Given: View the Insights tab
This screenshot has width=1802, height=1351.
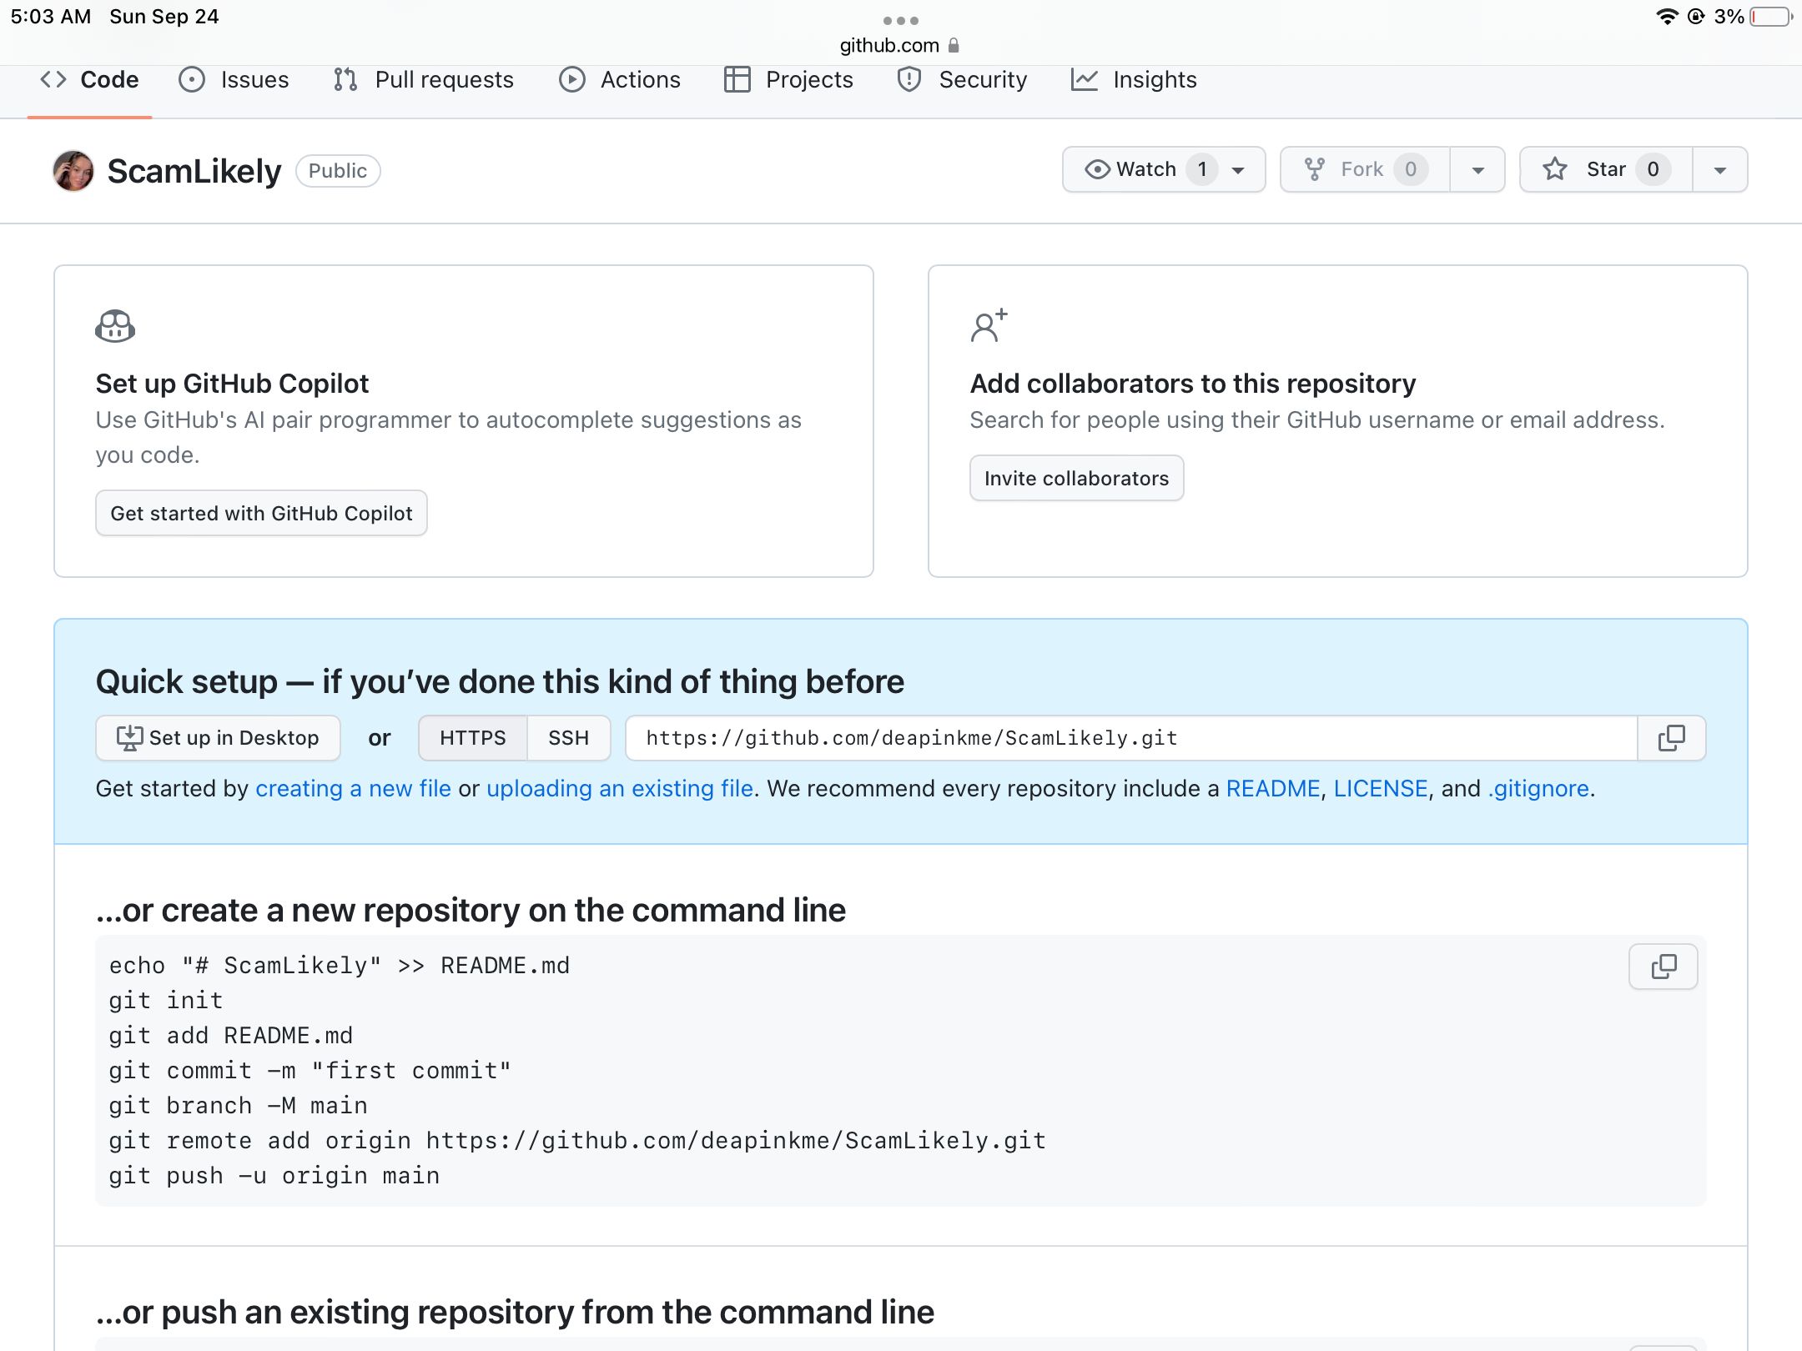Looking at the screenshot, I should click(x=1135, y=80).
